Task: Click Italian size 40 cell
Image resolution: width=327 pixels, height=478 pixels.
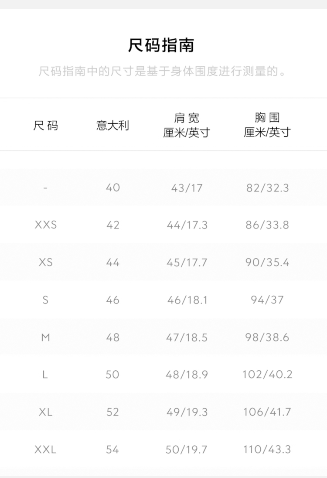Action: click(112, 188)
